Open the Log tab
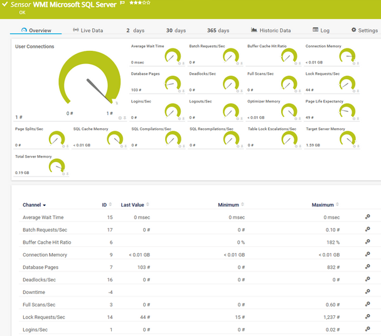 pos(321,30)
